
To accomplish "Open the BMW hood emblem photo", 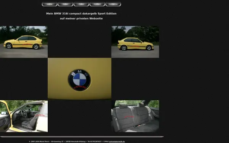I will [79, 79].
